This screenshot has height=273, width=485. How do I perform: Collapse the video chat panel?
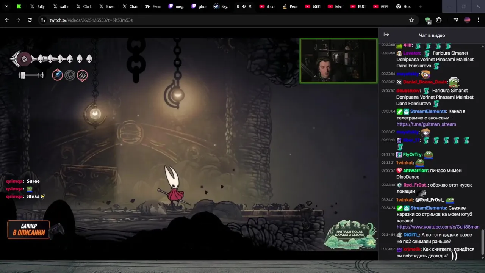tap(386, 35)
